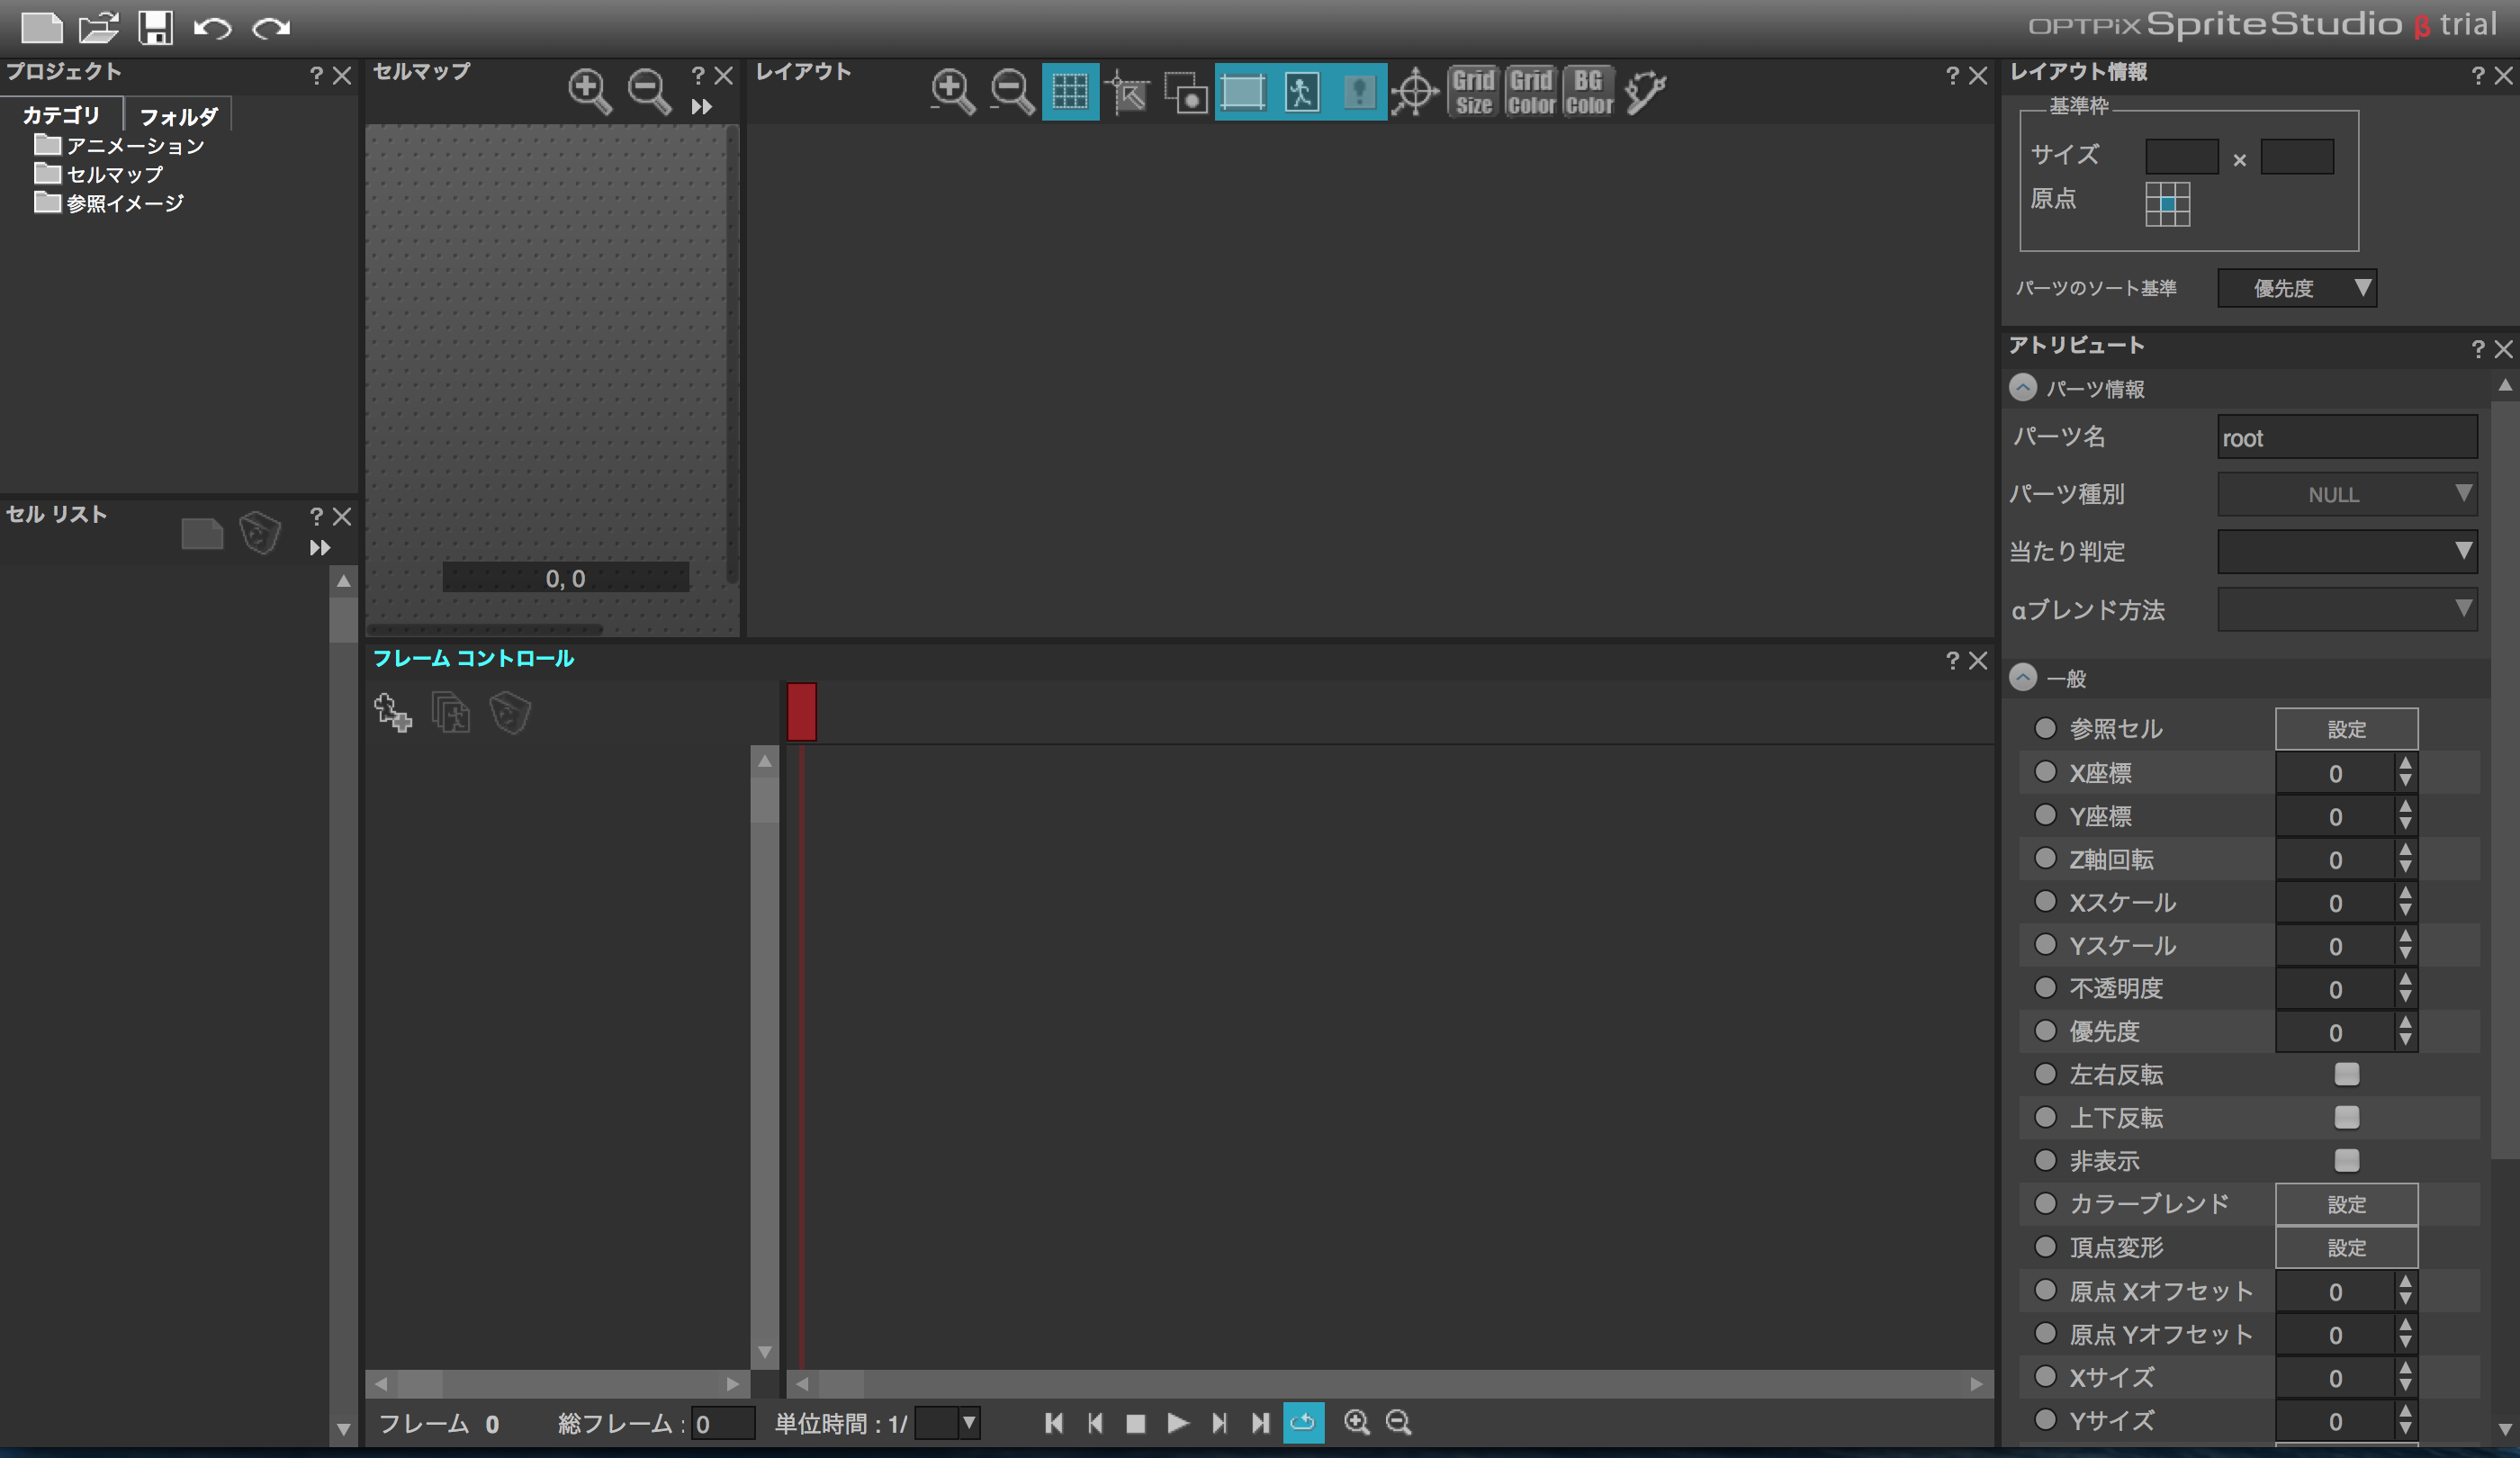The image size is (2520, 1458).
Task: Open パーツのソート基準 dropdown
Action: click(x=2297, y=289)
